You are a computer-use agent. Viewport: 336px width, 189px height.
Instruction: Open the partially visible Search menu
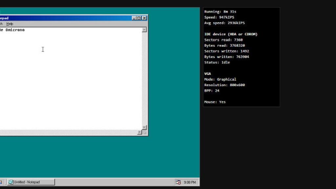(1, 24)
